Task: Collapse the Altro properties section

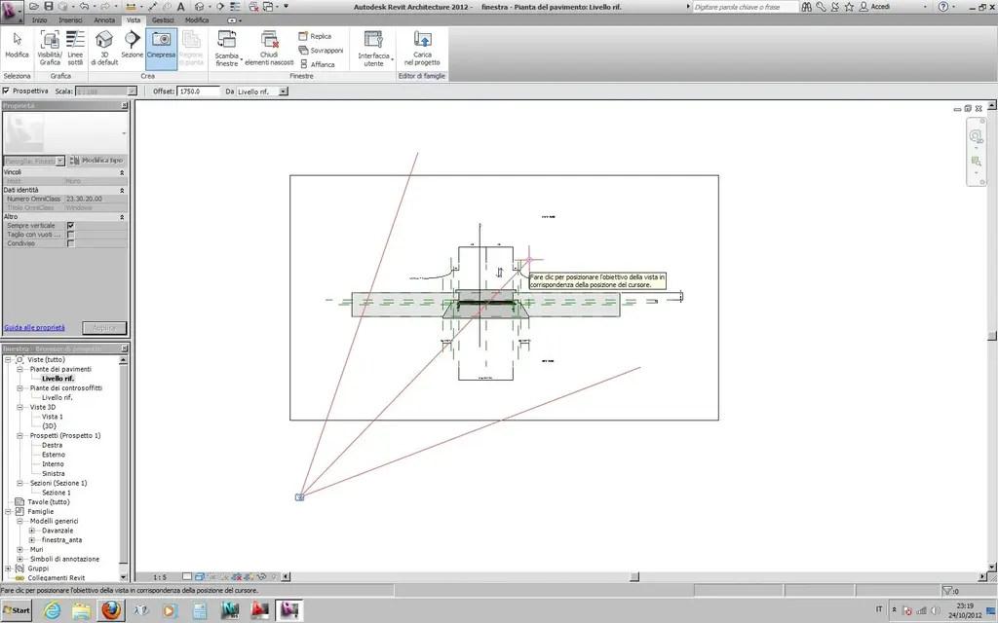Action: (122, 217)
